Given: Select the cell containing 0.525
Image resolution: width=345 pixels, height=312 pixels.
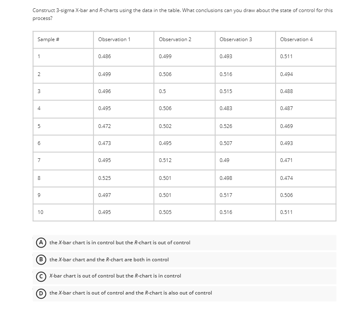Looking at the screenshot, I should [104, 178].
